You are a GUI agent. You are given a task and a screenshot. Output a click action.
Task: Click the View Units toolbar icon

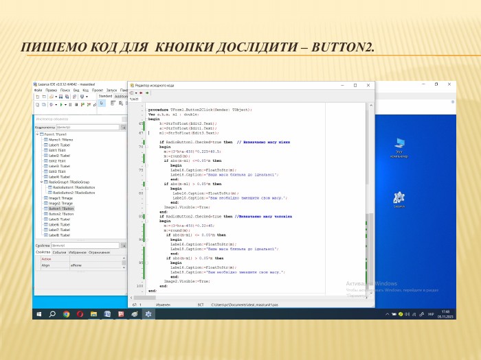37,105
